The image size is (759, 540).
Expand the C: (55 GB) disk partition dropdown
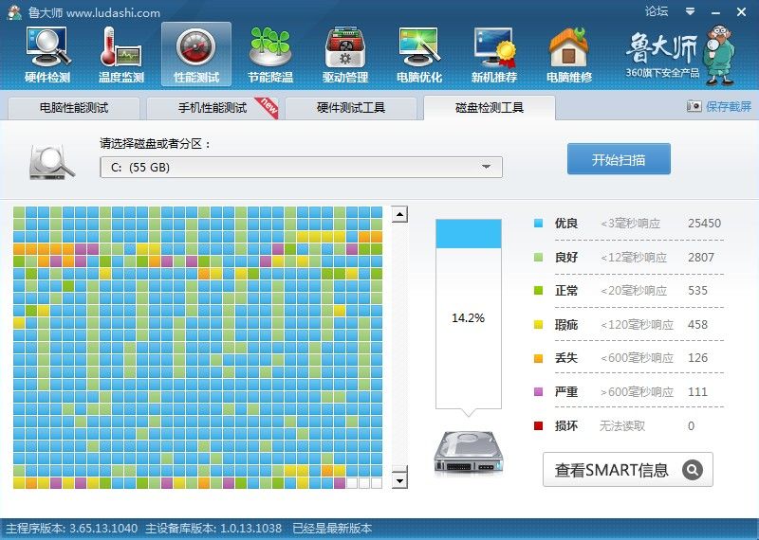301,168
